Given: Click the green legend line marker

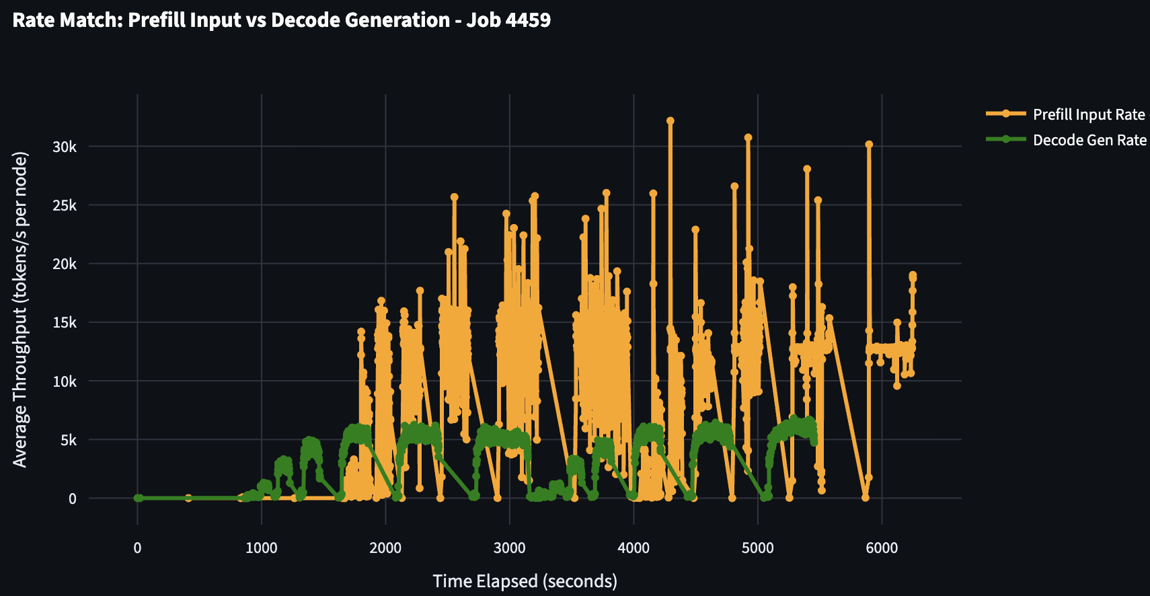Looking at the screenshot, I should pyautogui.click(x=1005, y=139).
